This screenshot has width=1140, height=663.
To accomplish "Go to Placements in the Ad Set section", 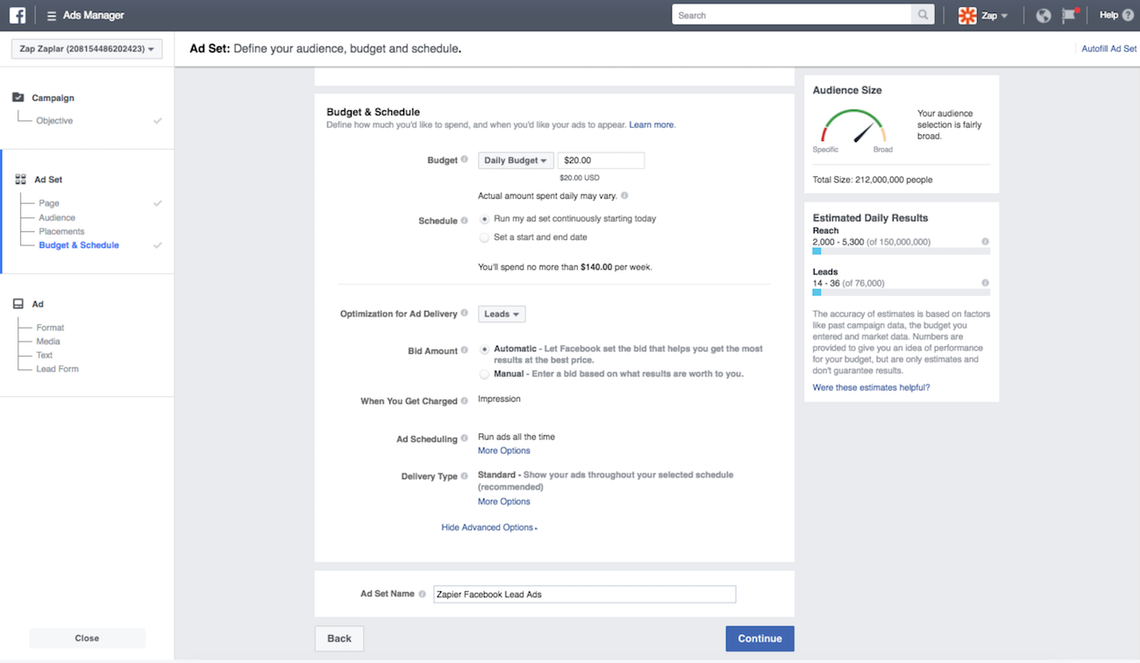I will 61,231.
